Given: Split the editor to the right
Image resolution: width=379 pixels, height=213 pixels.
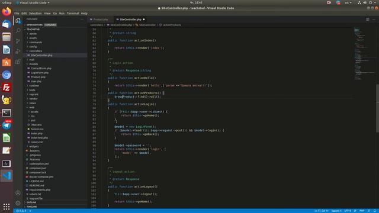Looking at the screenshot, I should coord(367,20).
